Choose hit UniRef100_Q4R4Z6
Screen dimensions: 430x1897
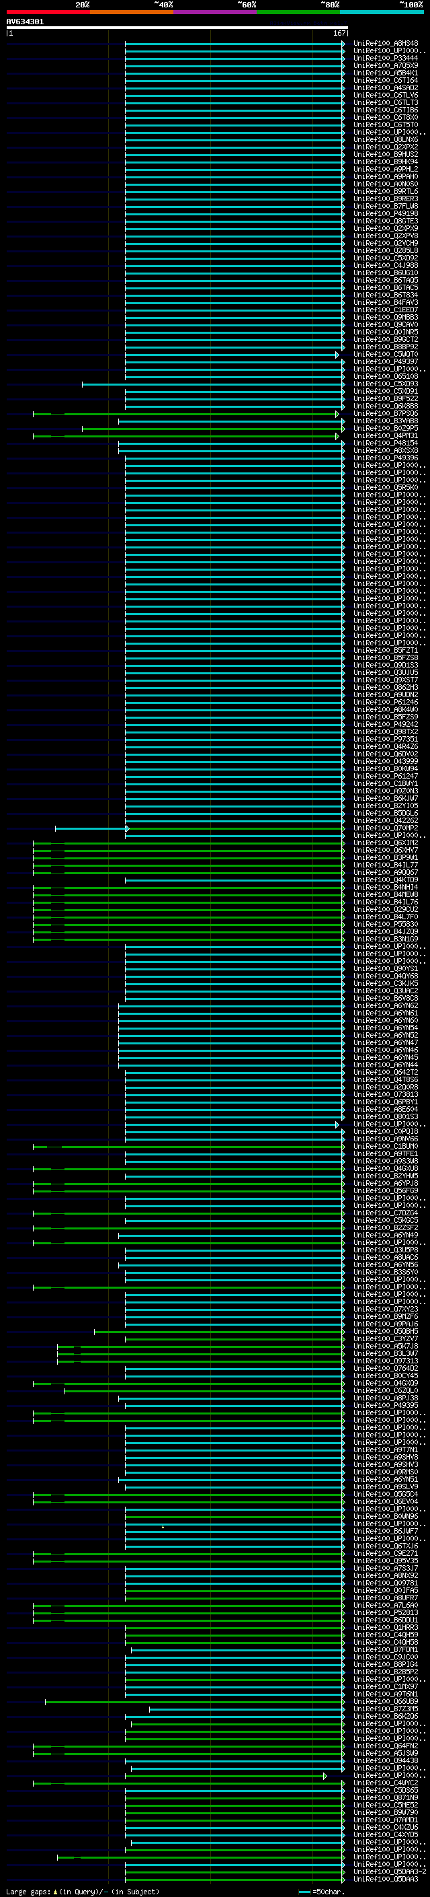click(385, 747)
